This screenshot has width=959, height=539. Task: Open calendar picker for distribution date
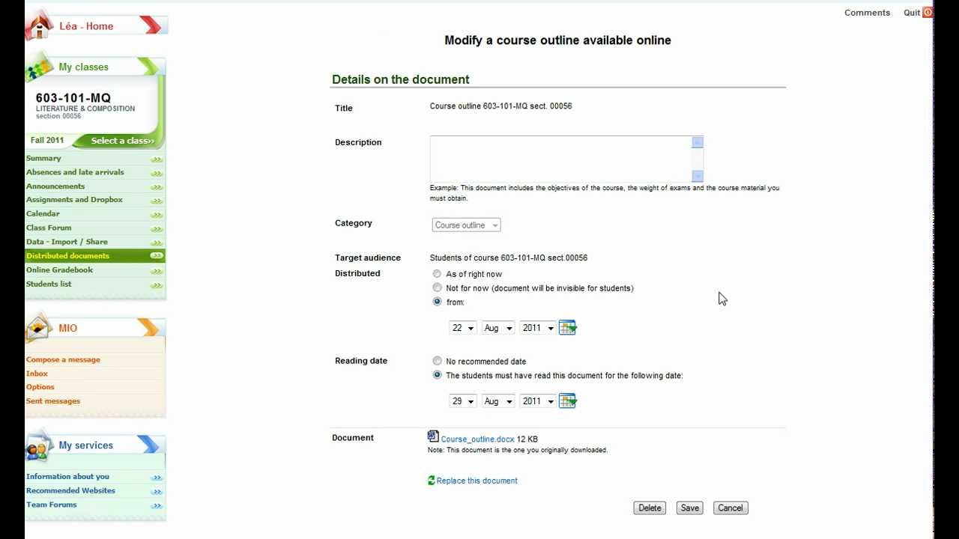(x=567, y=327)
